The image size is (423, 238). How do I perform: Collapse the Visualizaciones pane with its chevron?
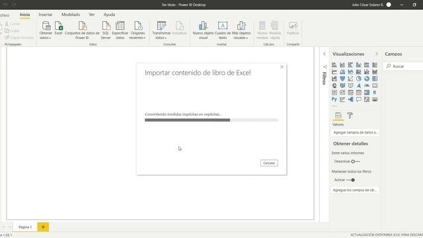tap(377, 54)
